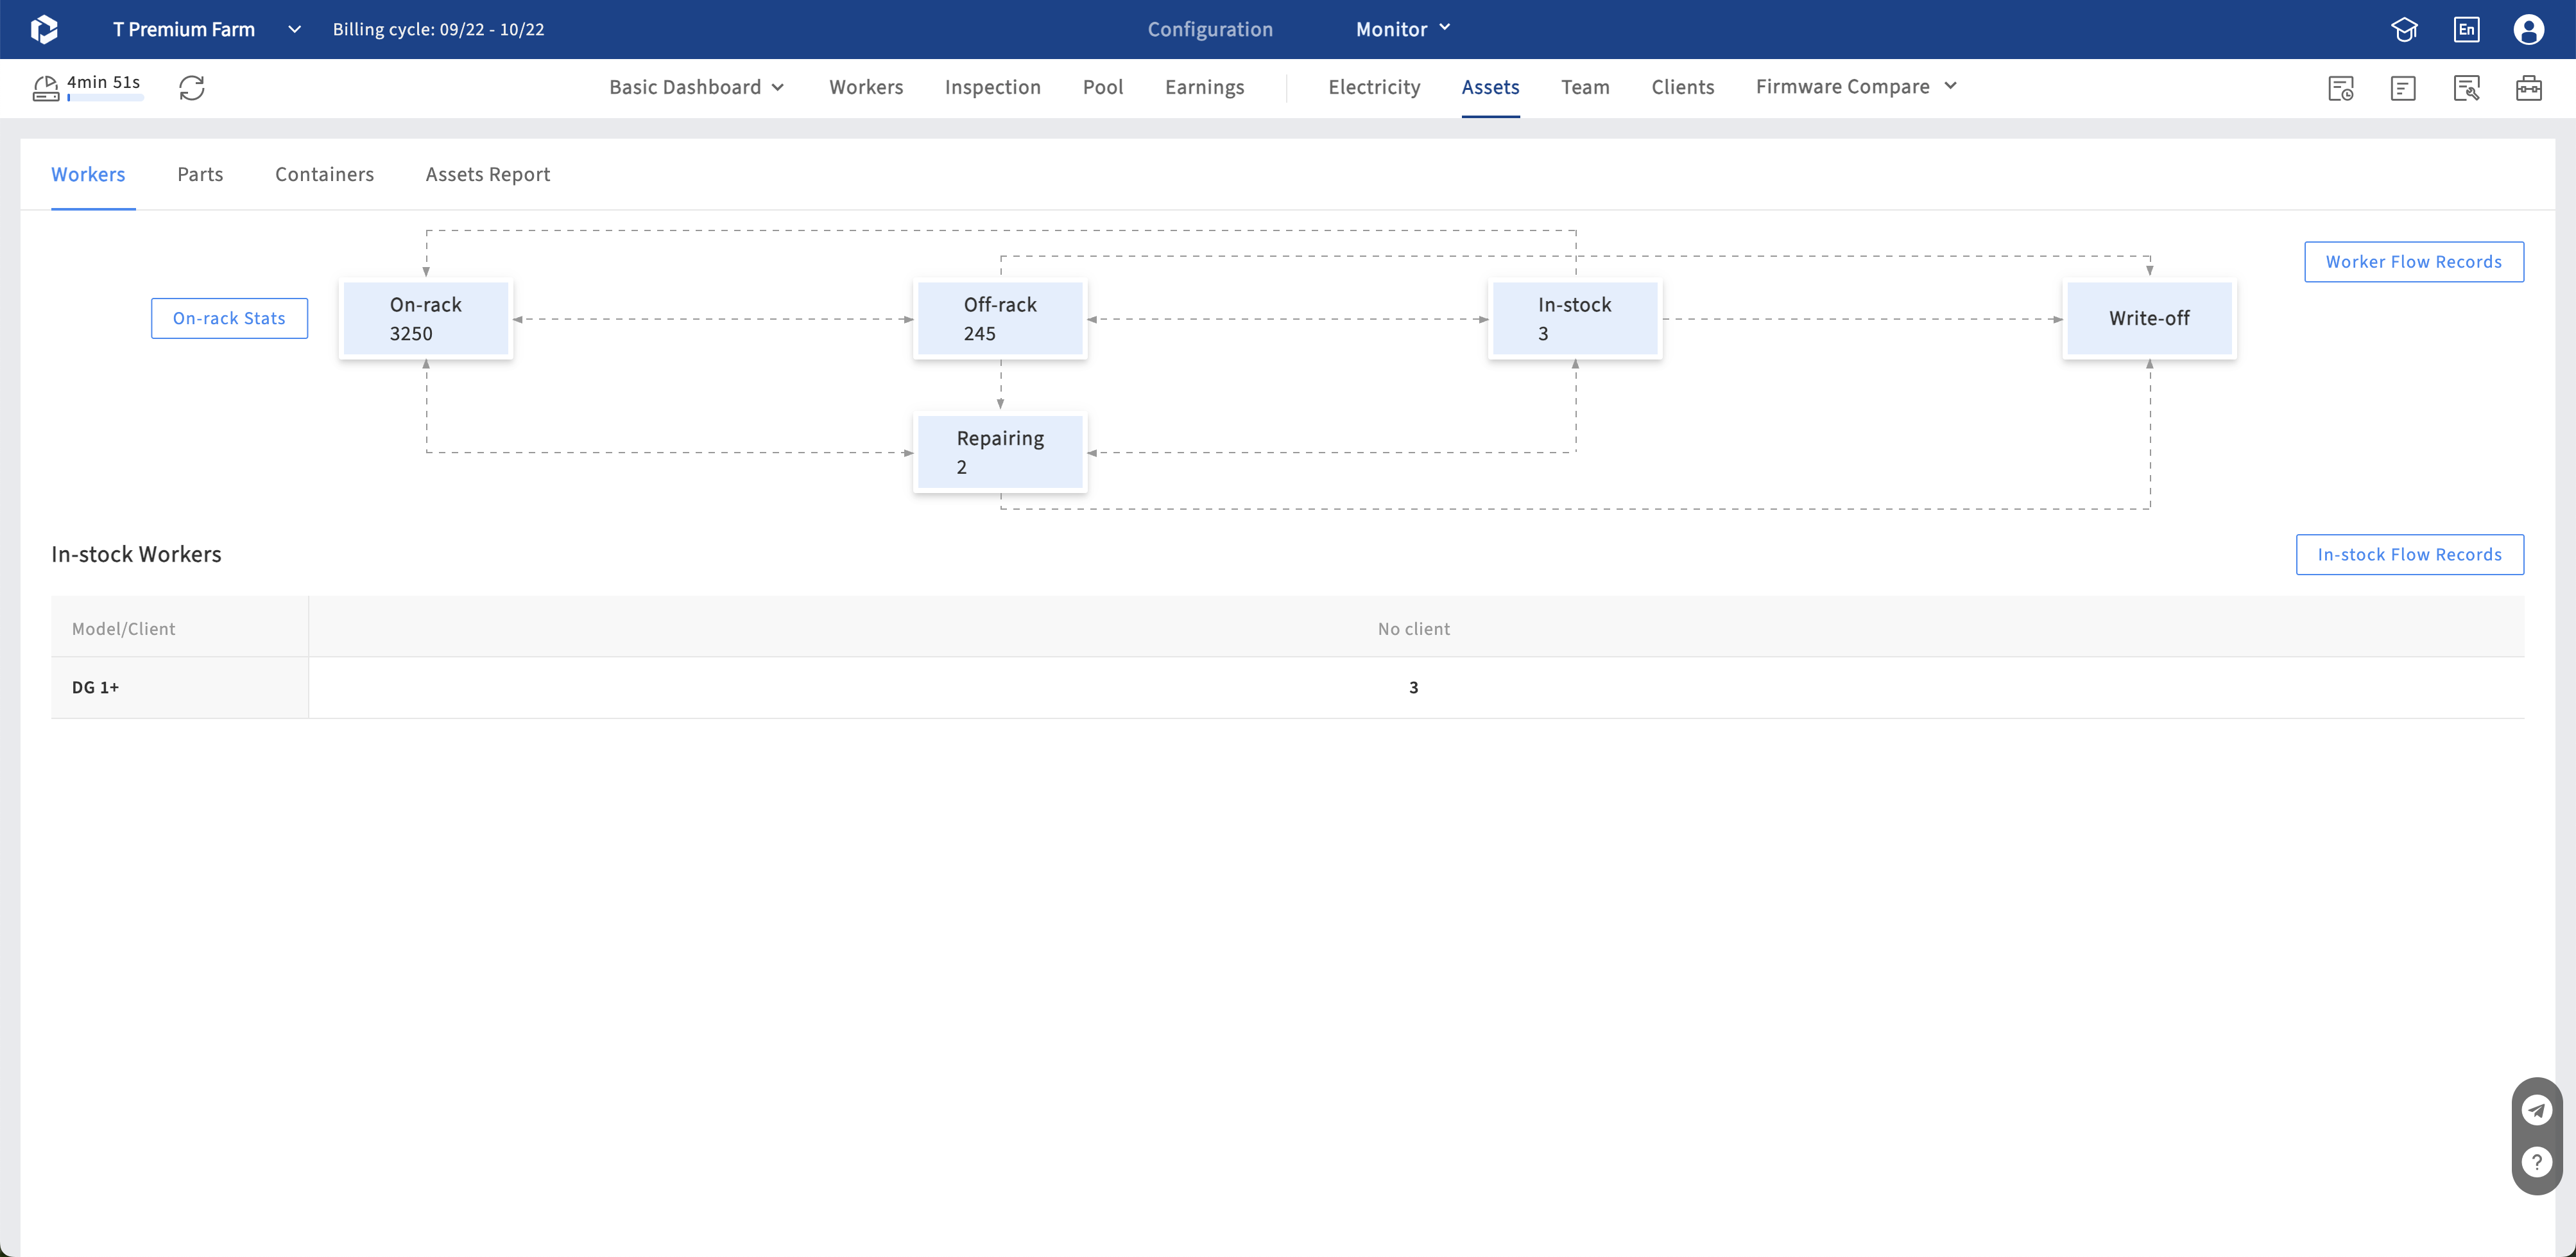This screenshot has height=1257, width=2576.
Task: Open the Assets Report tab
Action: (x=487, y=174)
